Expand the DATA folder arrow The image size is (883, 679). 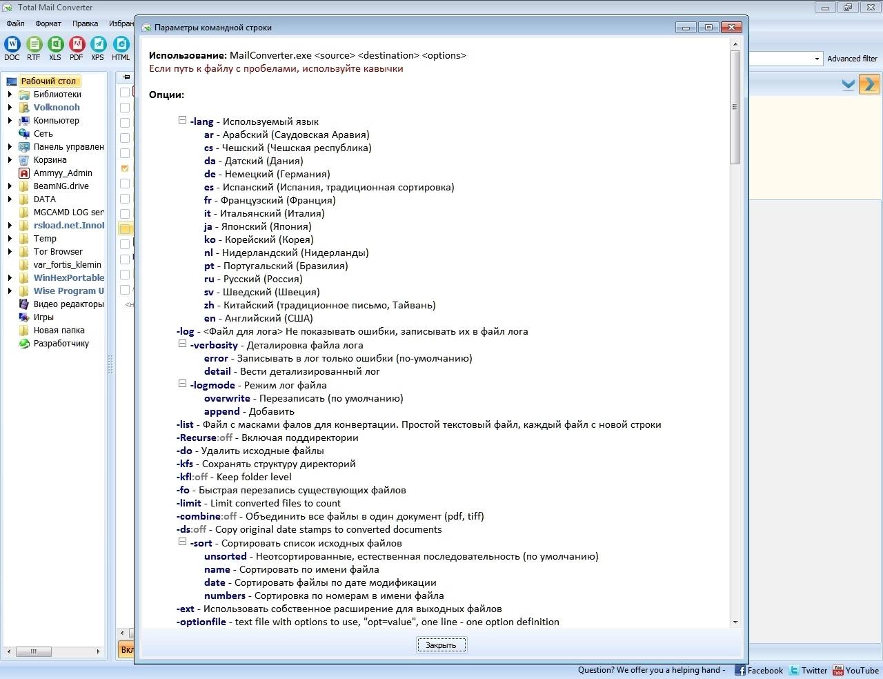click(10, 199)
